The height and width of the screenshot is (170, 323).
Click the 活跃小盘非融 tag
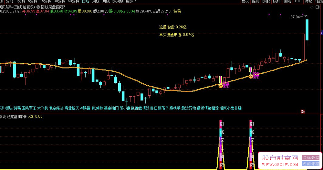coord(231,108)
